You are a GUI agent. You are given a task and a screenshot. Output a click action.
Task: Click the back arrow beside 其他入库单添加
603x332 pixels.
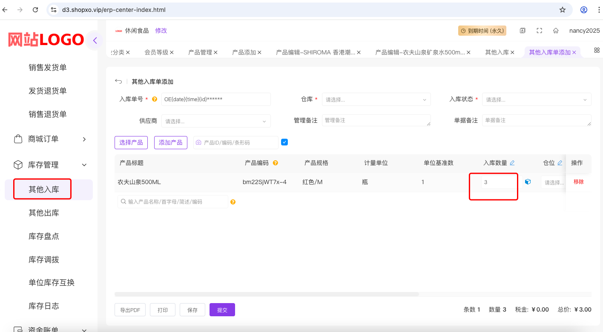coord(118,81)
